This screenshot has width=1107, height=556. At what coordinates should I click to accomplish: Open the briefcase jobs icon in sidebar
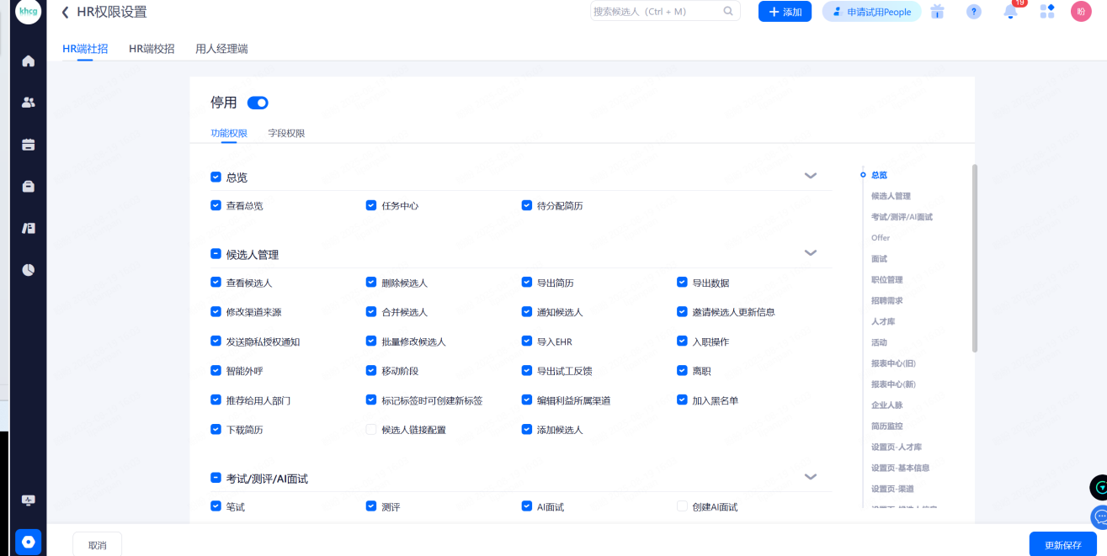(29, 187)
